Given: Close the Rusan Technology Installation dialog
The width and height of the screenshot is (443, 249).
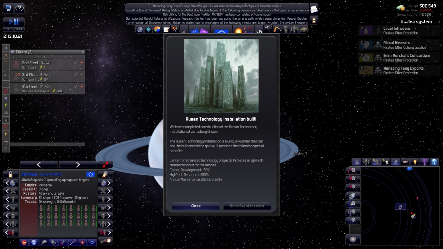Looking at the screenshot, I should [196, 206].
